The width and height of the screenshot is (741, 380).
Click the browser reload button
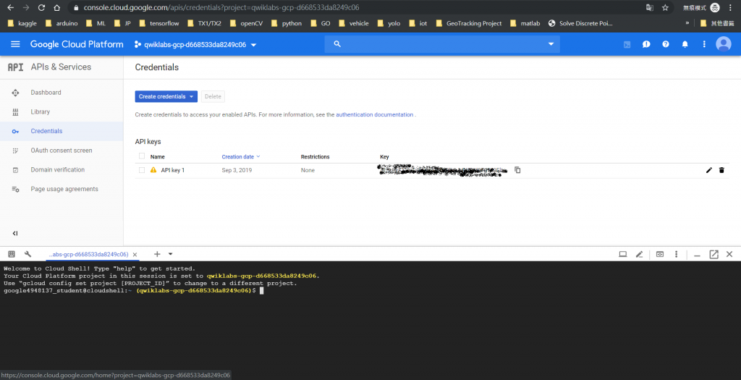41,7
